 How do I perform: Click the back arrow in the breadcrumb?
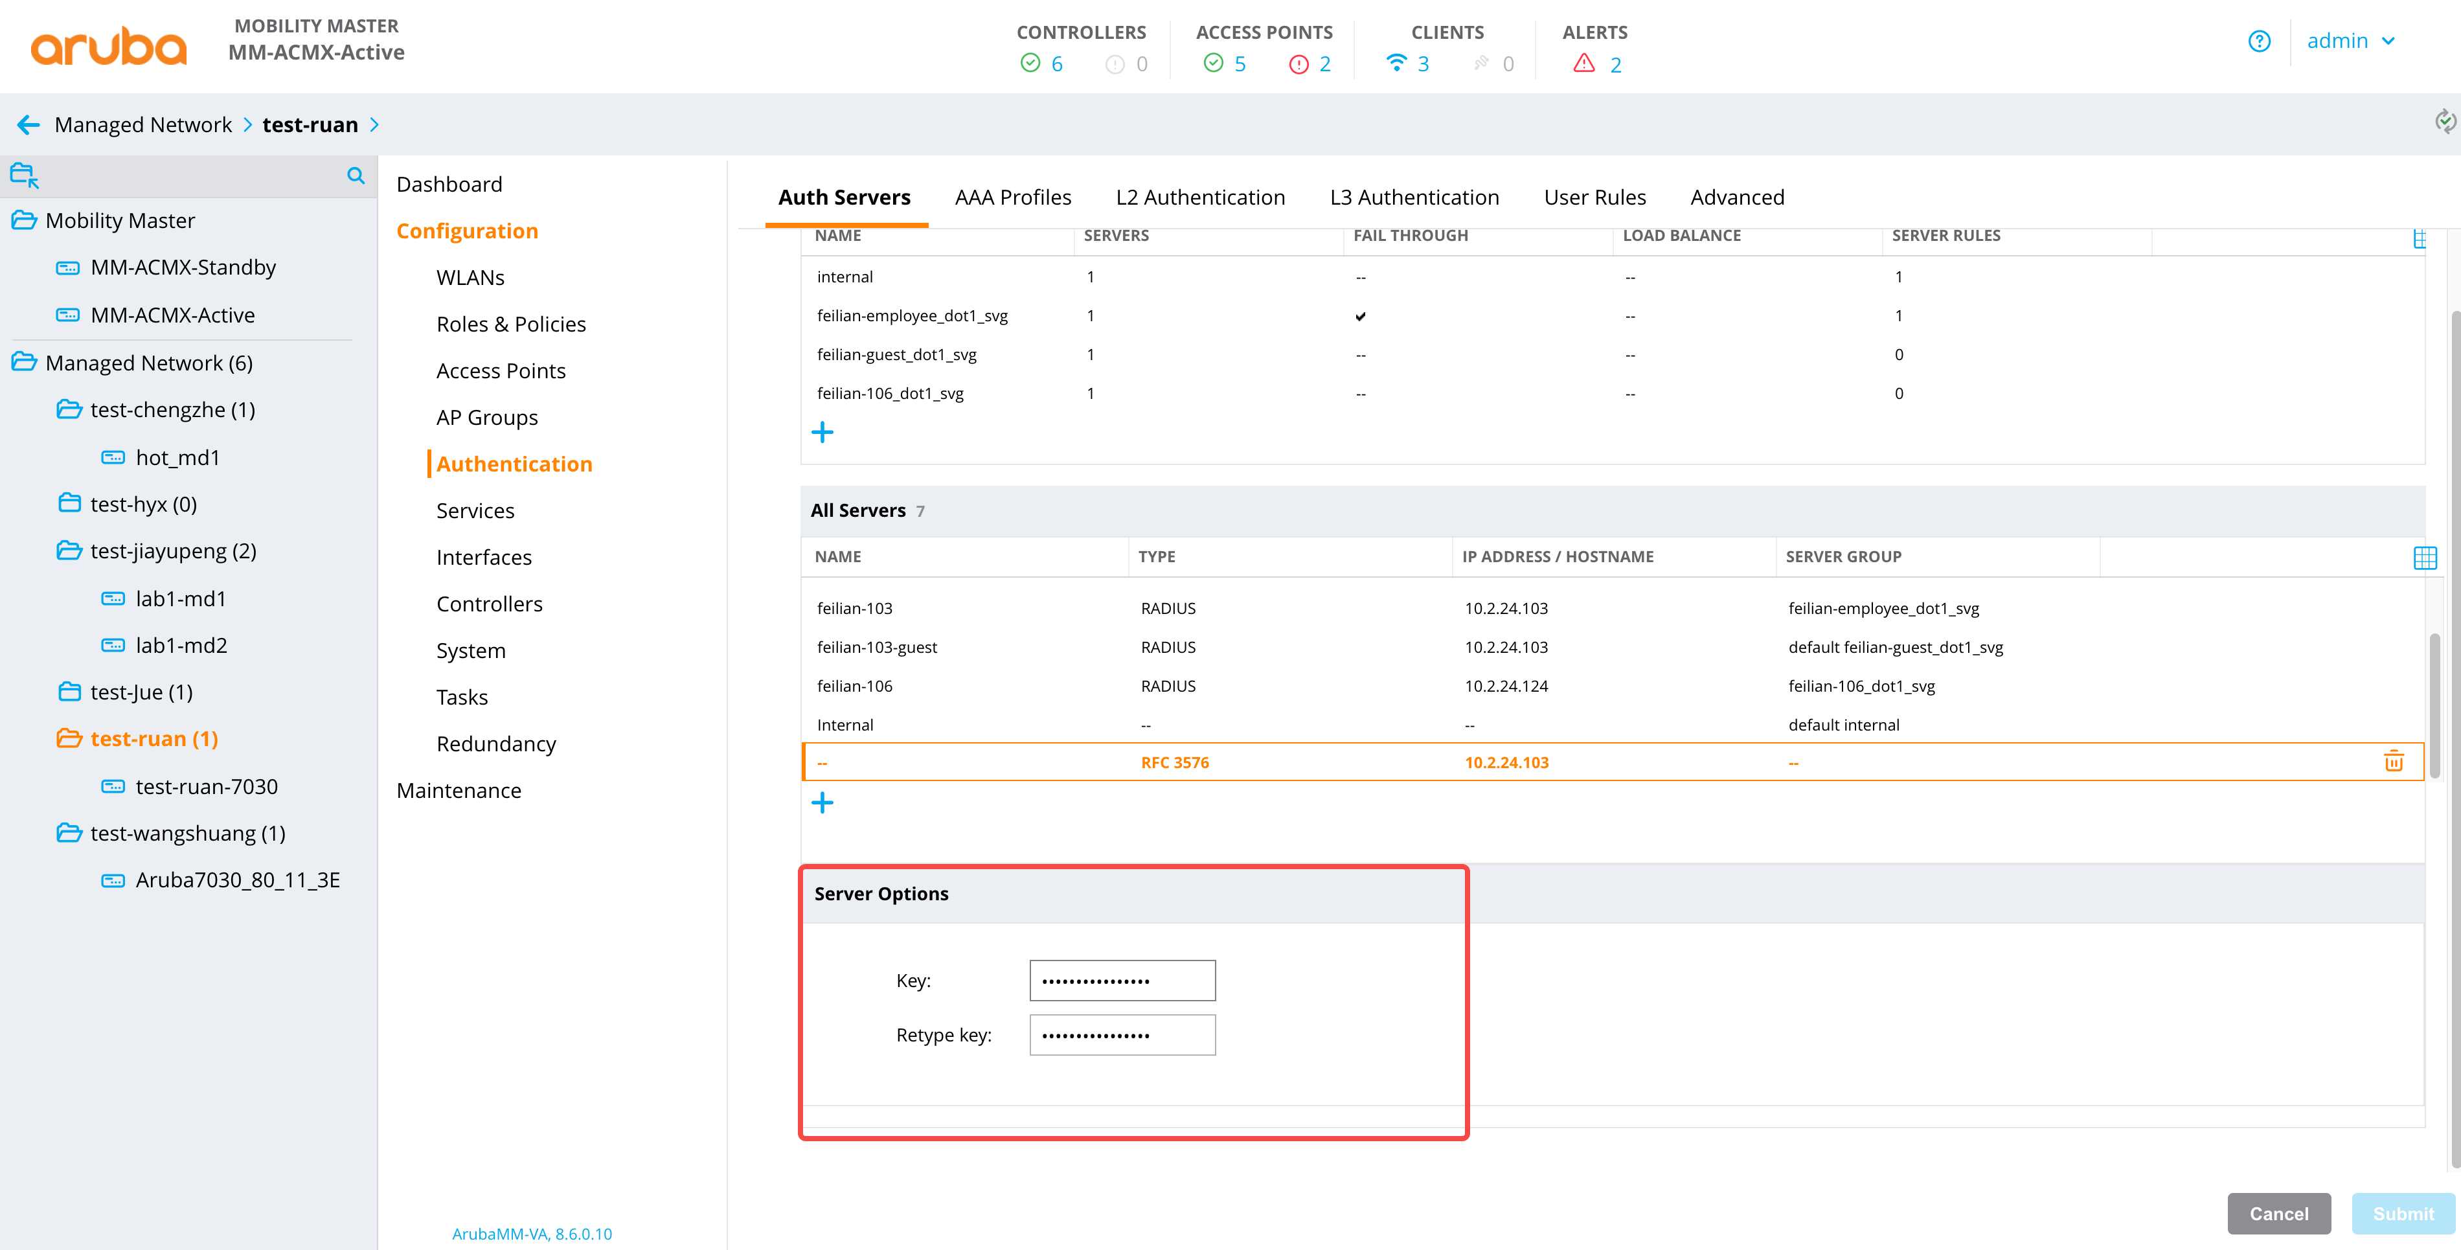point(28,124)
